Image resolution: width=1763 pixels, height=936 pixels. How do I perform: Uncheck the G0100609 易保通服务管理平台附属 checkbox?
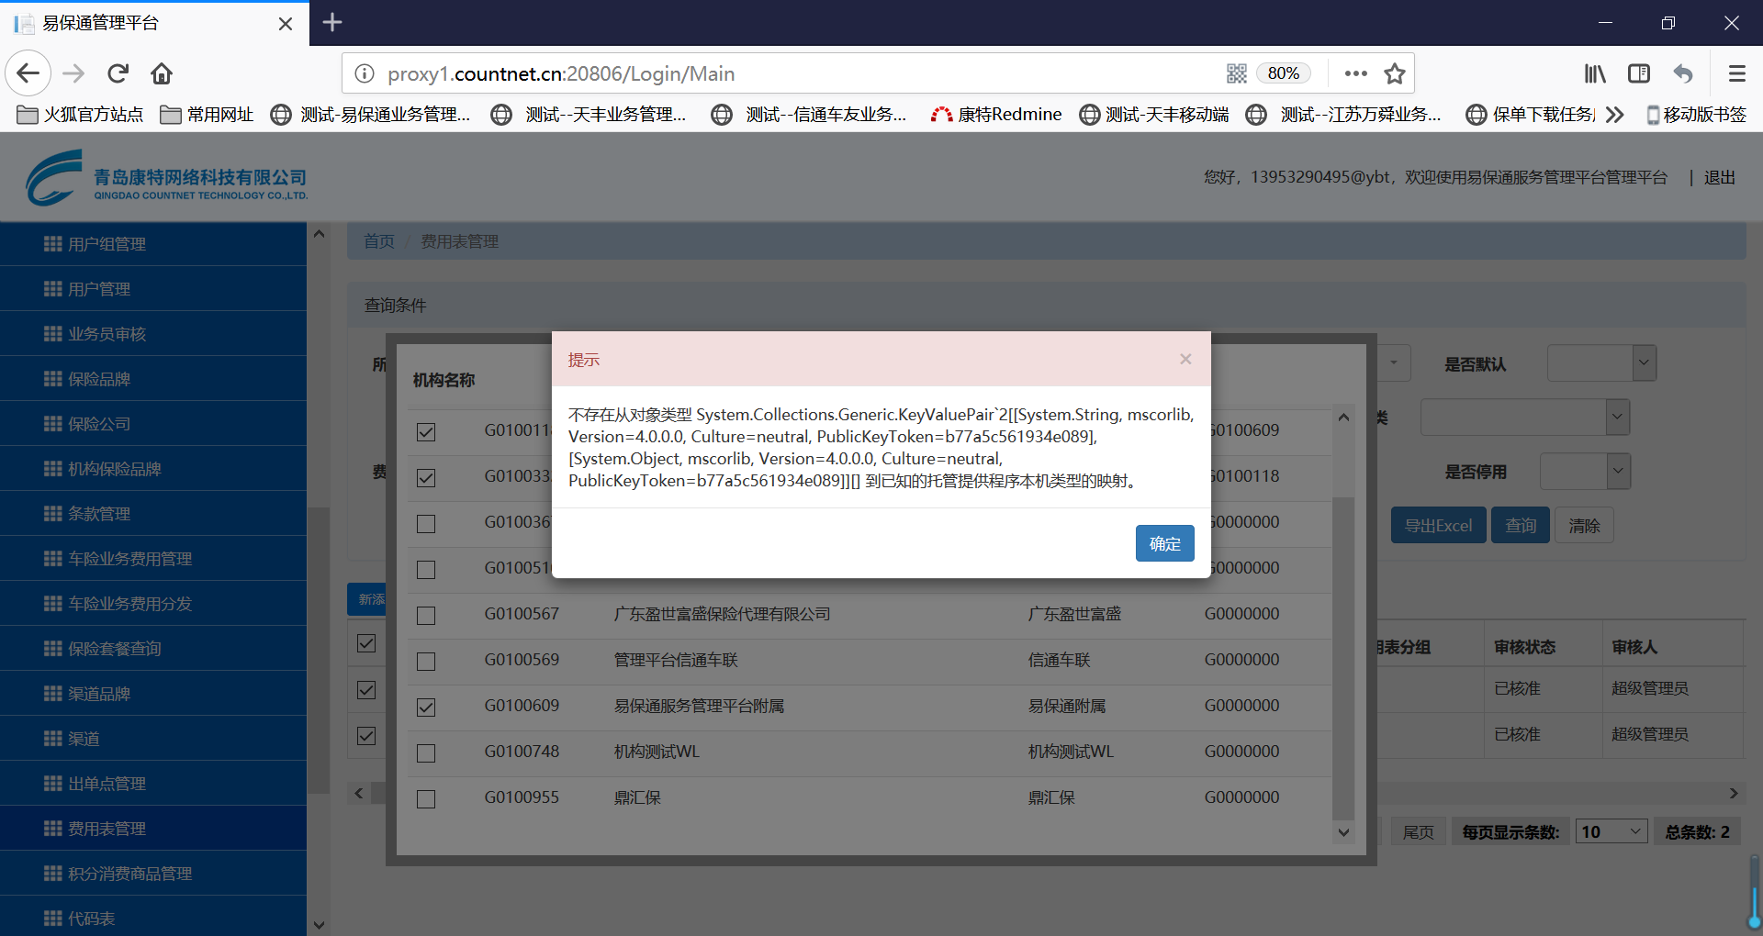426,708
